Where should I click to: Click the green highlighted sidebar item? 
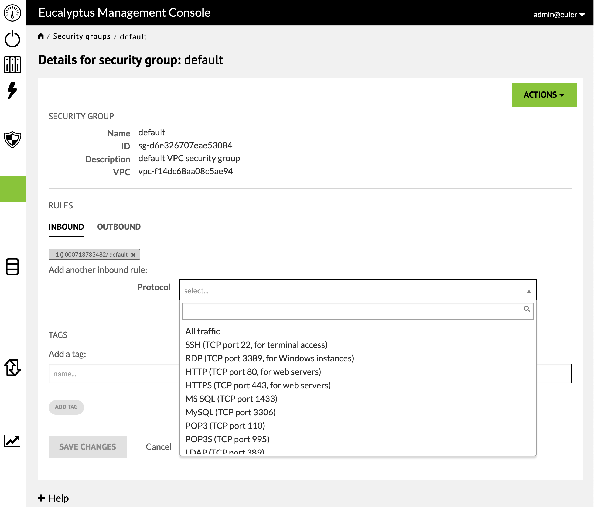(13, 189)
